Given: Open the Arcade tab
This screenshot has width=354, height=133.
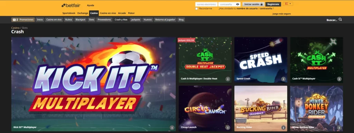Looking at the screenshot, I should [122, 13].
